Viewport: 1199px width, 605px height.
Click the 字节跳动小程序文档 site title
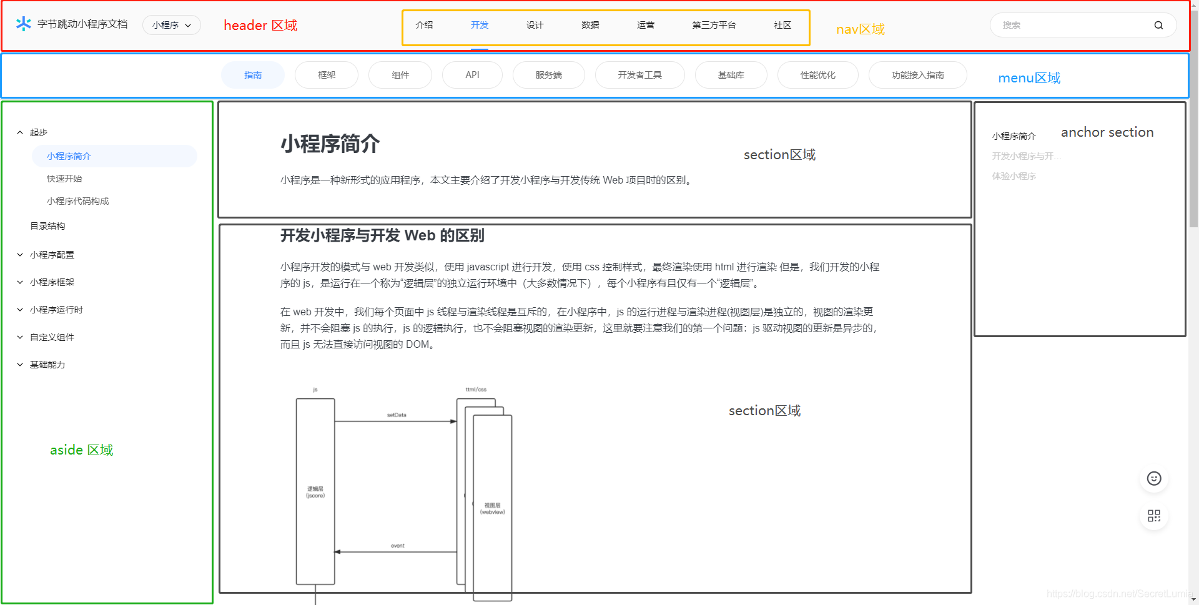[82, 24]
